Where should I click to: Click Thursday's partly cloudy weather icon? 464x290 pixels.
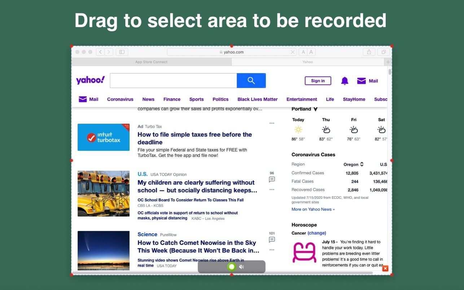[326, 129]
